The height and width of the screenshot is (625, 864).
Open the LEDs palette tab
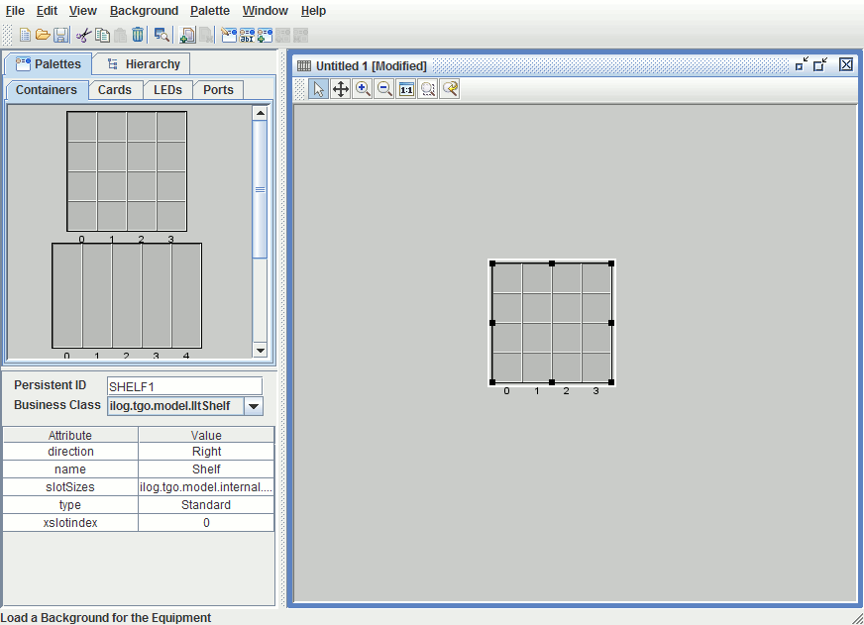[167, 90]
